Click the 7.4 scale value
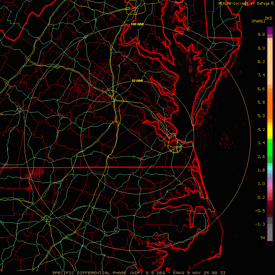The image size is (275, 275). pyautogui.click(x=261, y=75)
